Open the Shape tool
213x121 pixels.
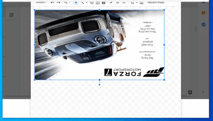pos(92,2)
